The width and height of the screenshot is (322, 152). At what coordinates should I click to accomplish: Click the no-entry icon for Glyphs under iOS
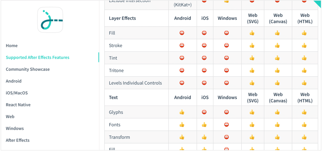coord(204,112)
